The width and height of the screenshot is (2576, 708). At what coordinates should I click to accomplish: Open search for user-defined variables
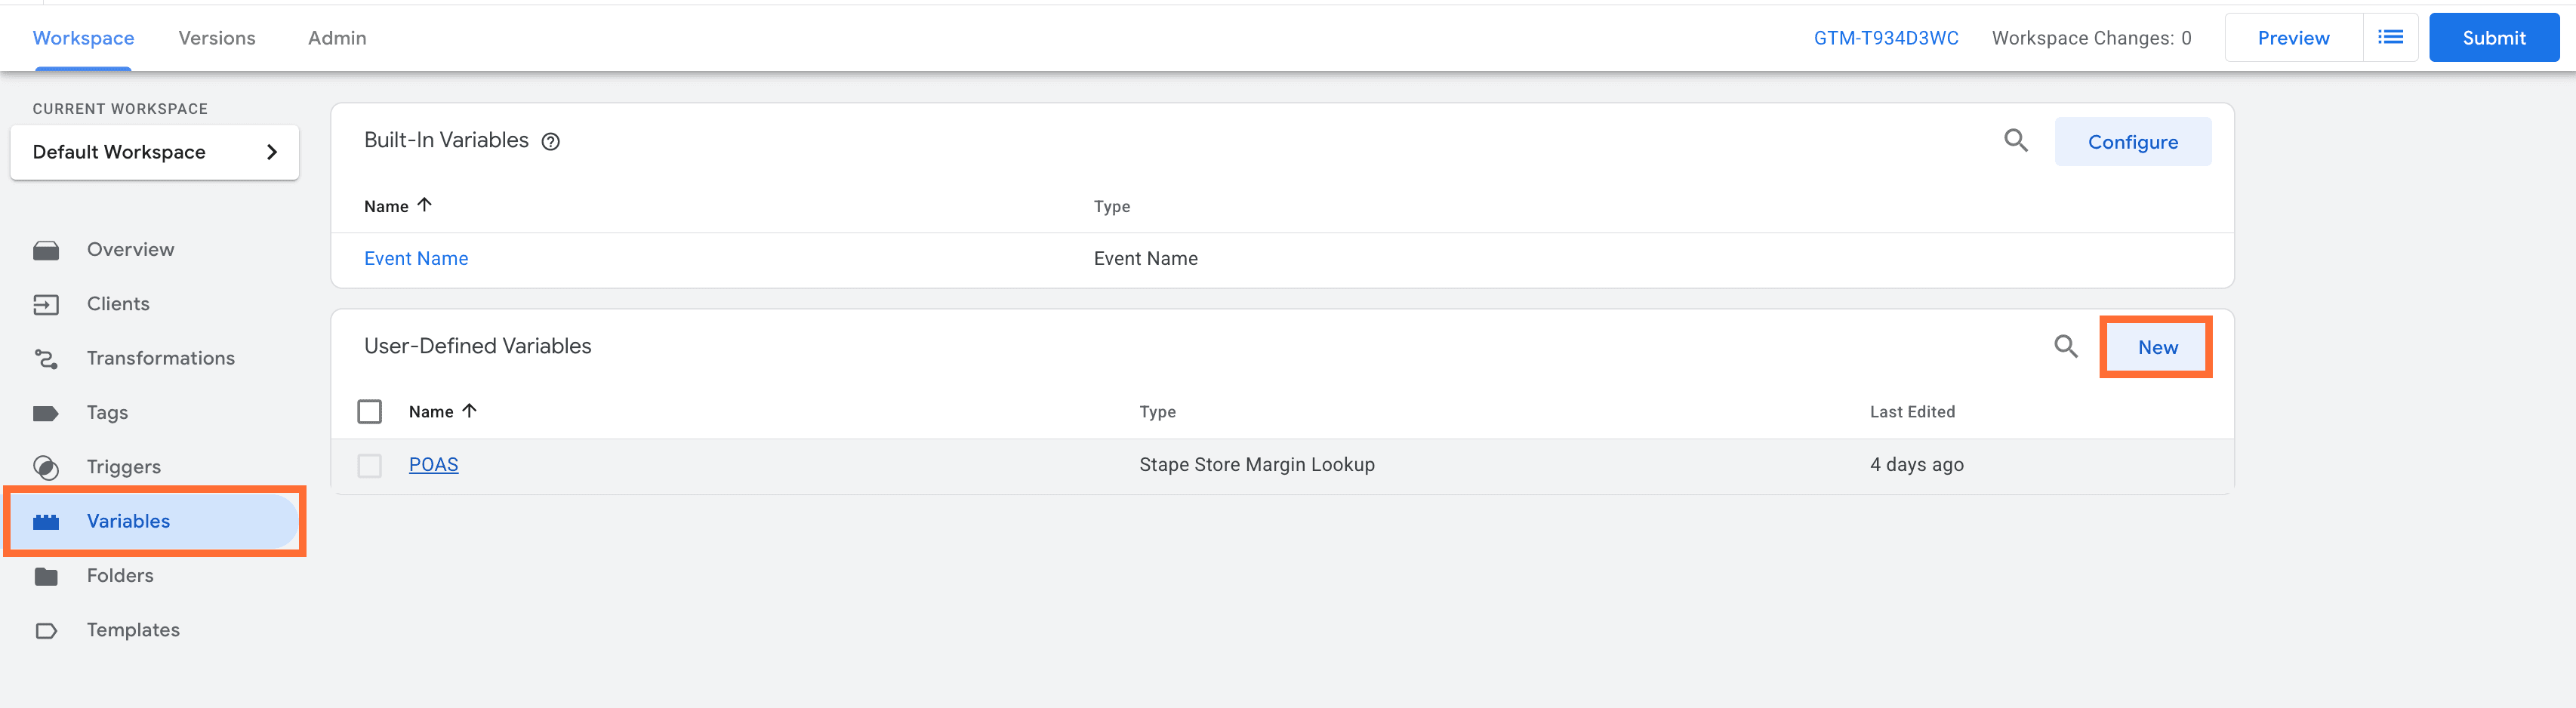2066,347
